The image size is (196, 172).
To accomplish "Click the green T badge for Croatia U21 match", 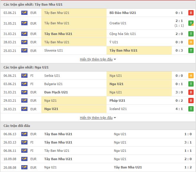I will pos(191,23).
